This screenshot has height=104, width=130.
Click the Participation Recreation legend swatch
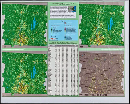[x=65, y=27]
